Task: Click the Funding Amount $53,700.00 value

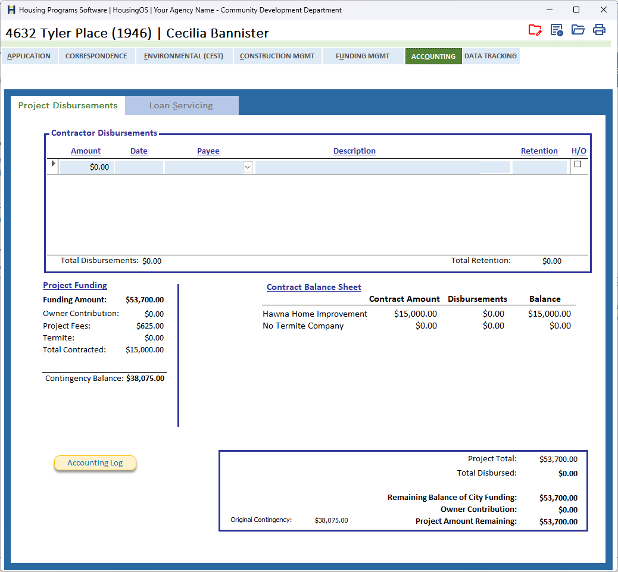Action: click(145, 300)
